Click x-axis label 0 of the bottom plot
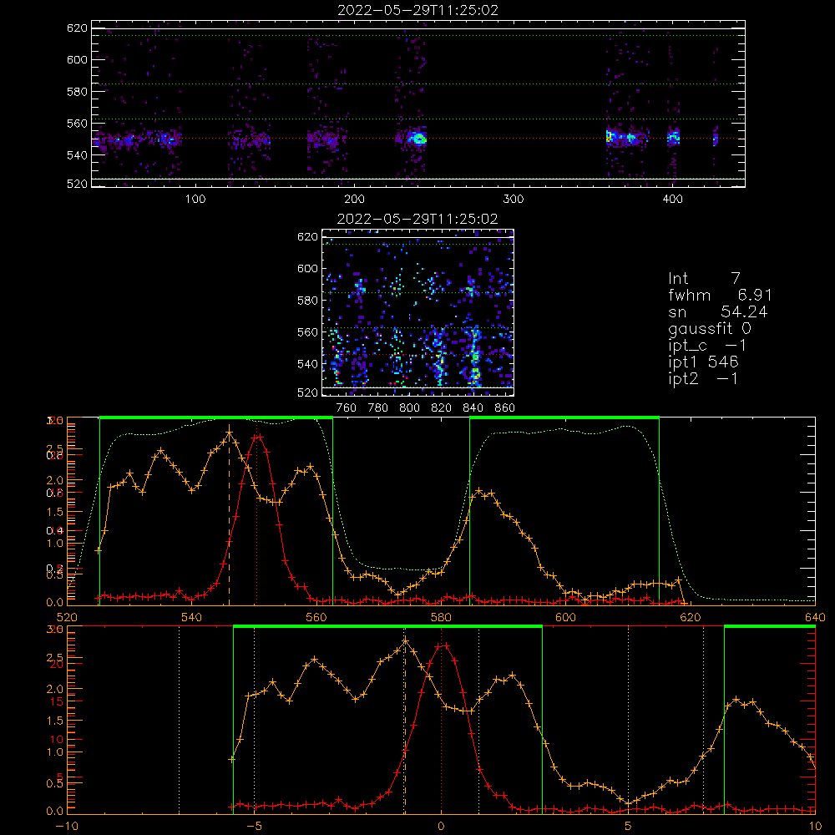 coord(441,826)
